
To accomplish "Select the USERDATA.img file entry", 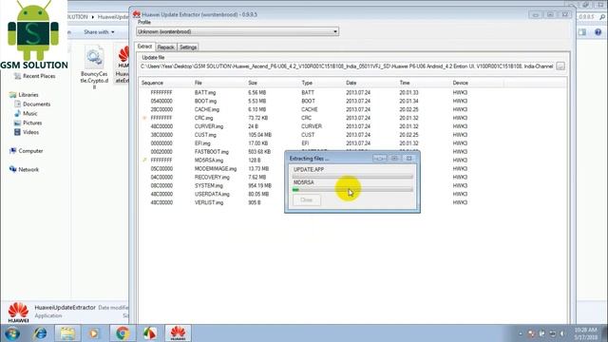I will [212, 194].
